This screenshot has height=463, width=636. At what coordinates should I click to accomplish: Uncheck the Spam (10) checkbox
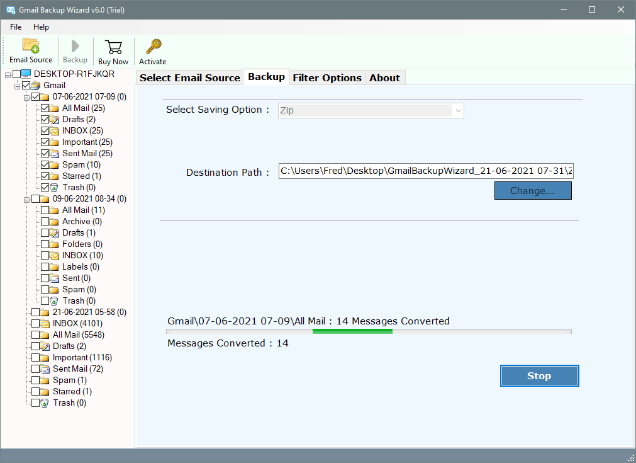coord(45,165)
